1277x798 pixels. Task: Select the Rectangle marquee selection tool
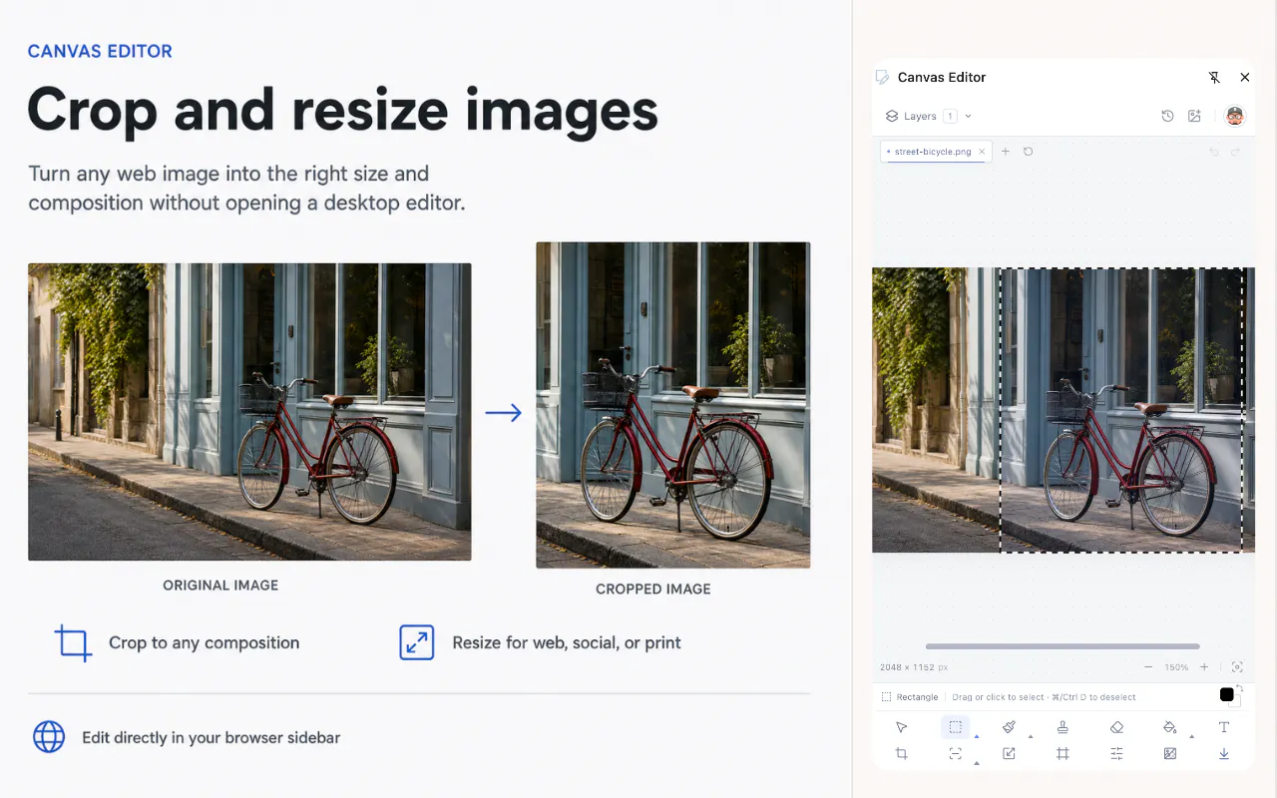955,727
